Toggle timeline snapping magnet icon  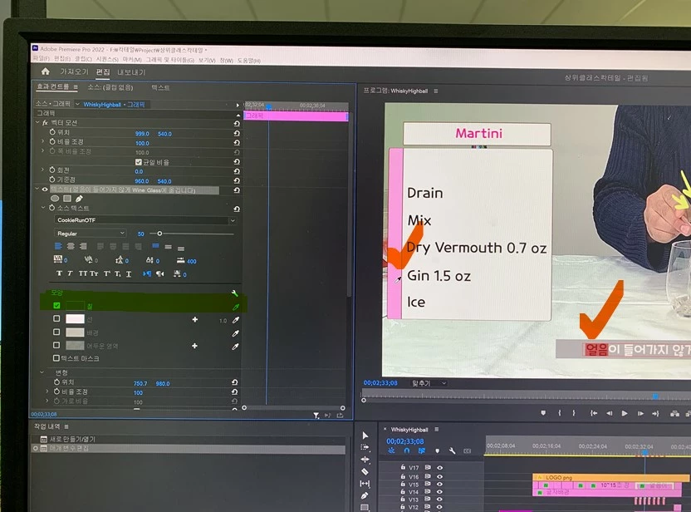tap(407, 450)
